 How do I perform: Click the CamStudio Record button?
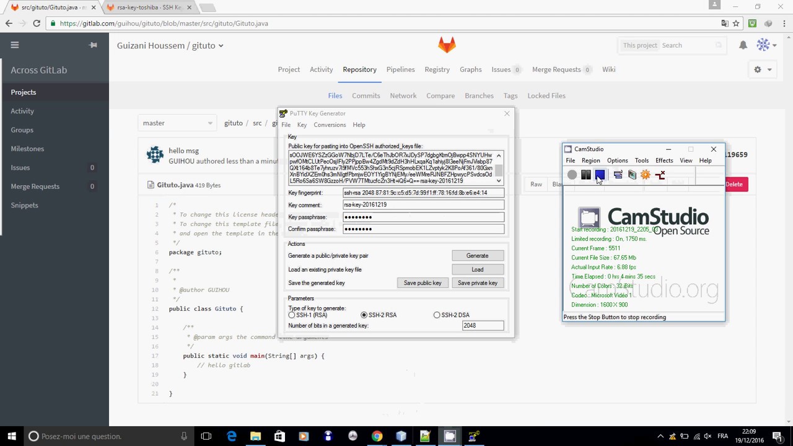coord(572,175)
